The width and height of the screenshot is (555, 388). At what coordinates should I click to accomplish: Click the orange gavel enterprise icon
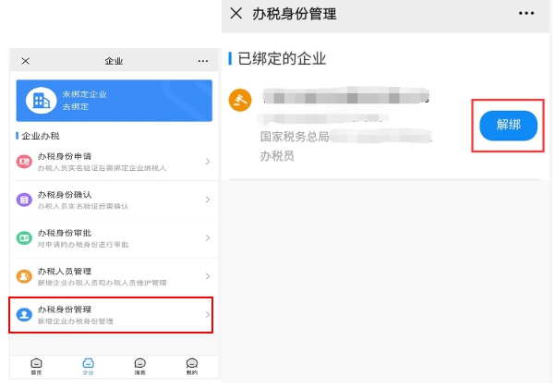click(x=240, y=100)
